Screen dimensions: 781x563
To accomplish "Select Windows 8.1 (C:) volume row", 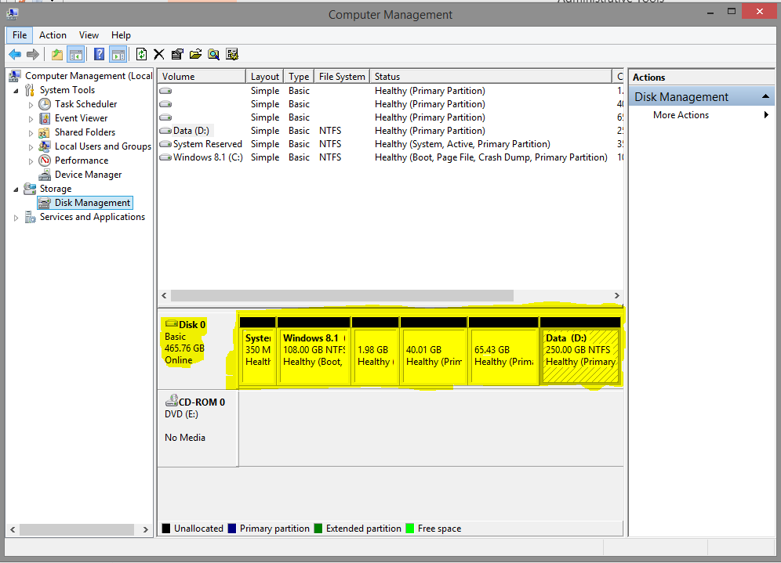I will [x=390, y=157].
